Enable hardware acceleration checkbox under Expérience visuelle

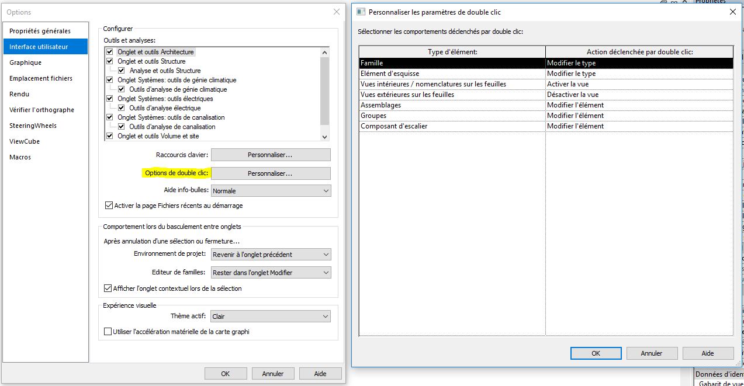[x=108, y=331]
